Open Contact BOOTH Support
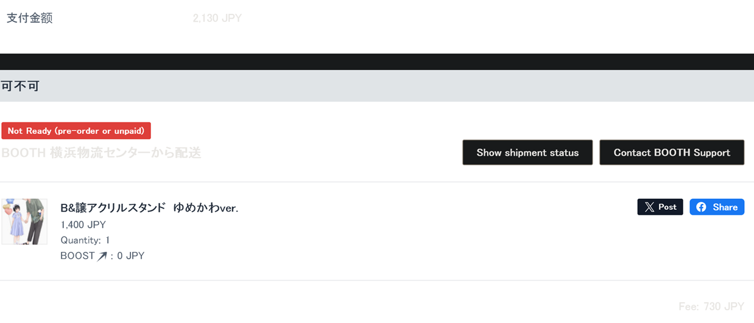Screen dimensions: 754x323 pos(672,153)
